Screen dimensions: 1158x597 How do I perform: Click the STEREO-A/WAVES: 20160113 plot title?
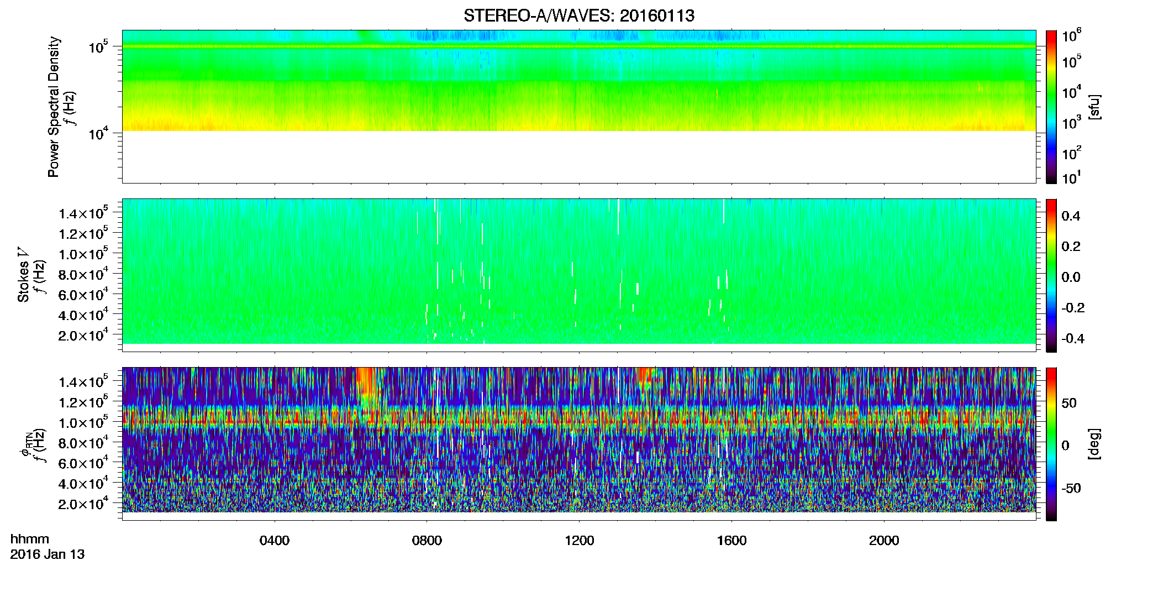coord(578,15)
